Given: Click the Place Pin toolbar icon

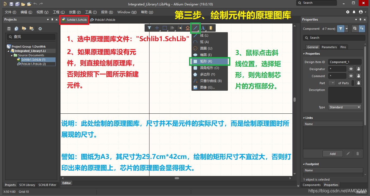Looking at the screenshot, I should pos(180,28).
